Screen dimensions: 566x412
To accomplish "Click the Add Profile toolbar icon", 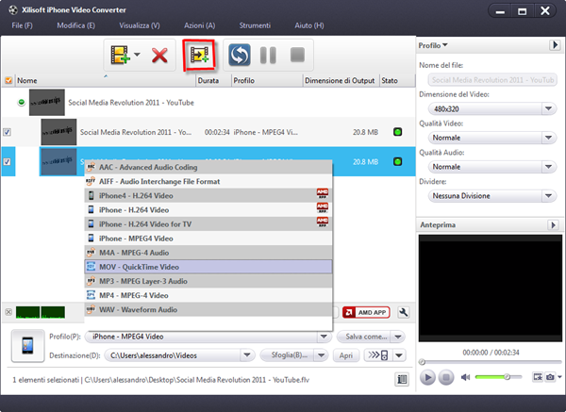I will point(199,55).
